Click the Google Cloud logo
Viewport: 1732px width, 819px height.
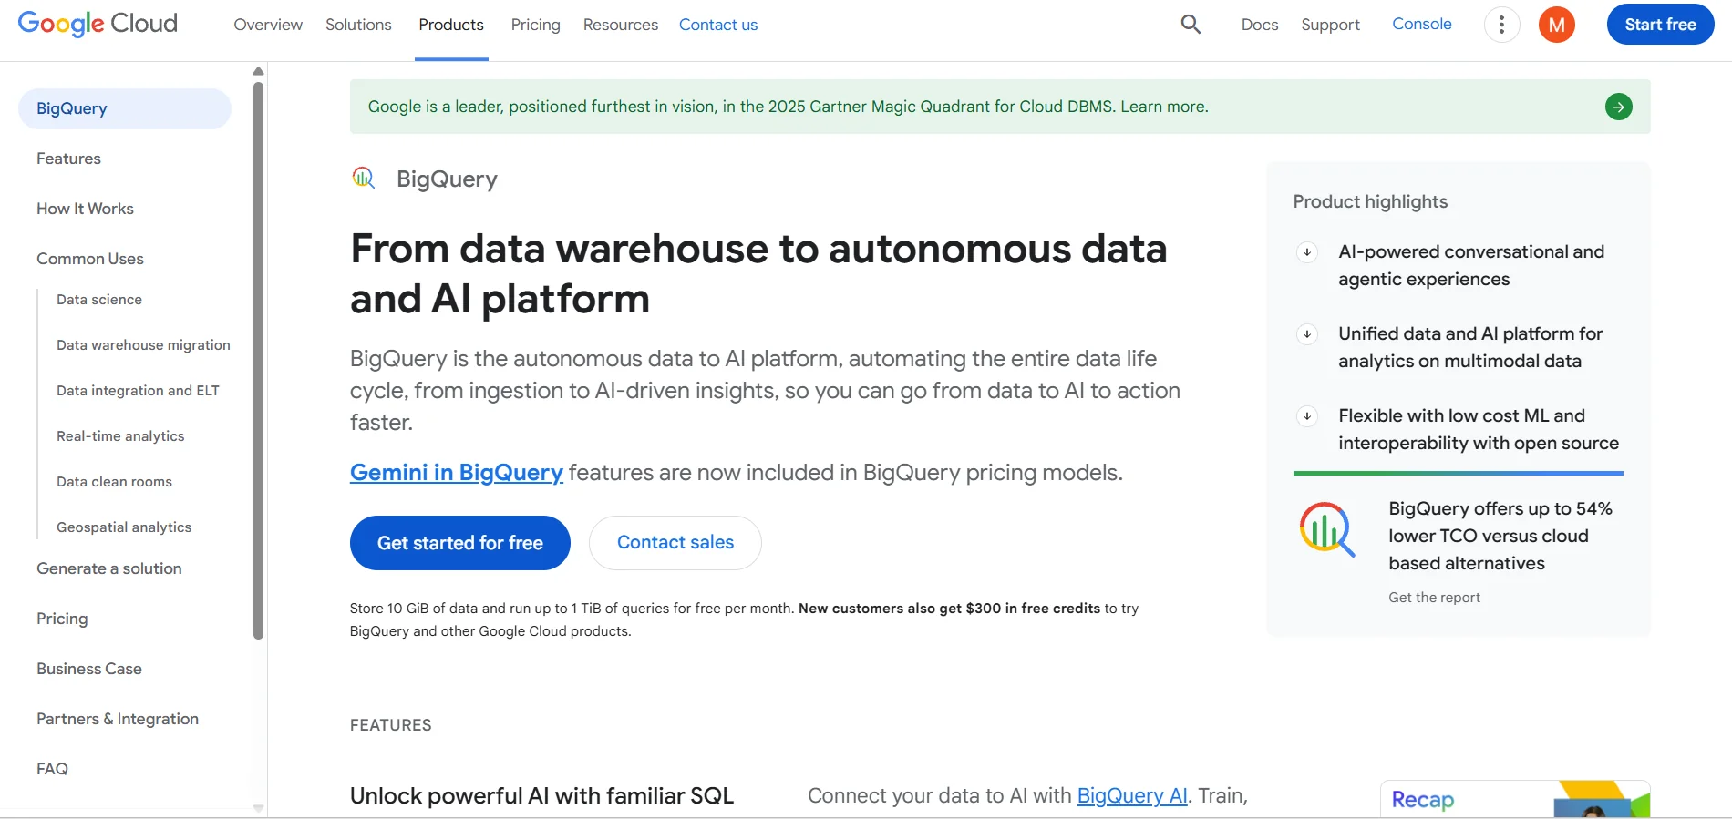pos(98,24)
